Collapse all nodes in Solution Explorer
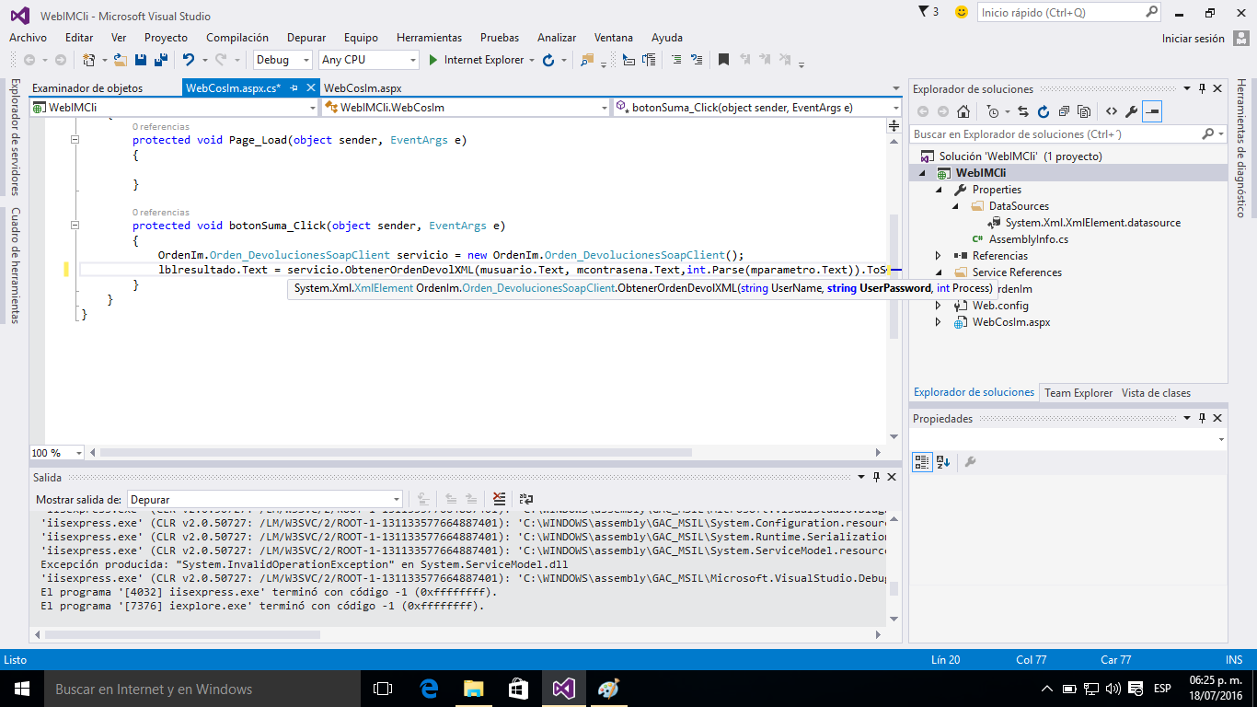 pyautogui.click(x=1064, y=111)
